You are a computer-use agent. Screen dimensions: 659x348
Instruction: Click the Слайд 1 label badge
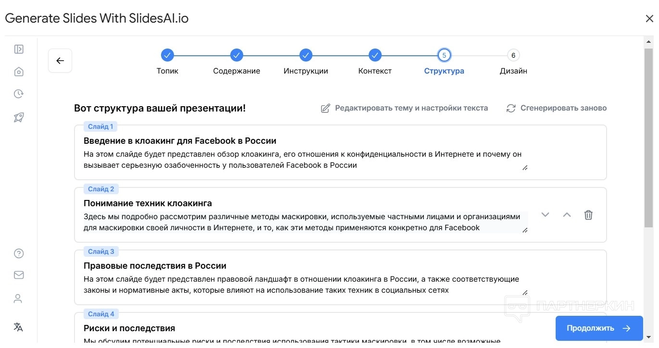[x=101, y=126]
